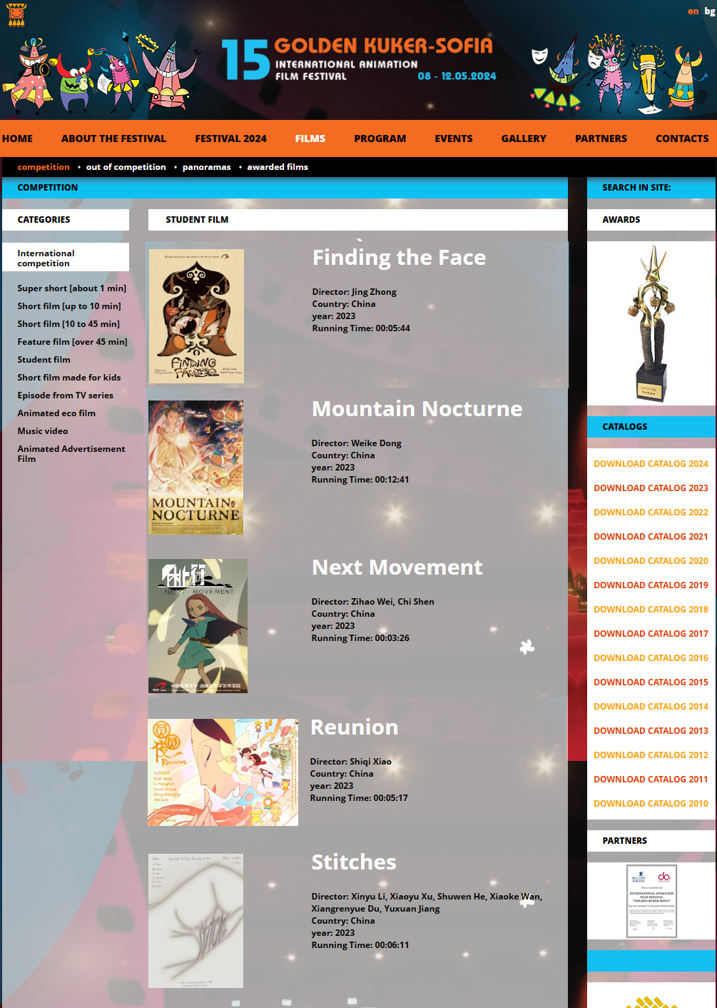
Task: Open the 'Music video' category
Action: (x=43, y=431)
